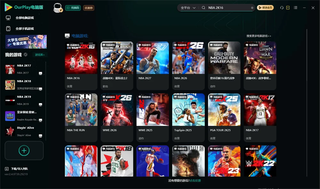Select Stayin' Alive in my games list

click(x=24, y=132)
